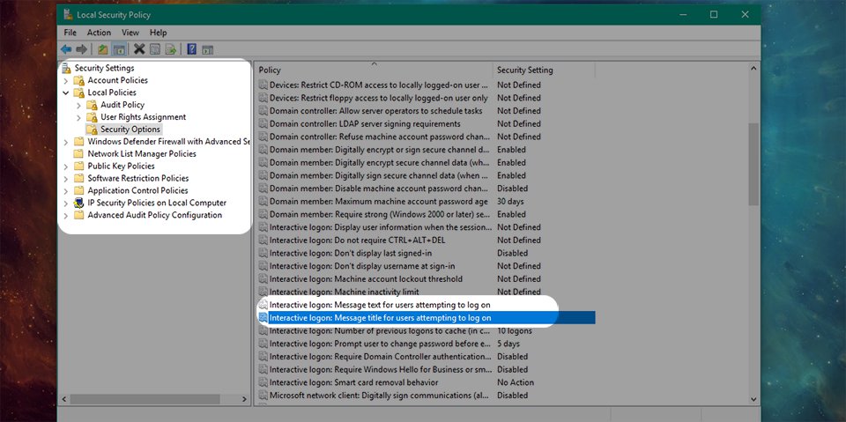Click tree pane horizontal scrollbar left arrow
846x422 pixels.
point(64,399)
